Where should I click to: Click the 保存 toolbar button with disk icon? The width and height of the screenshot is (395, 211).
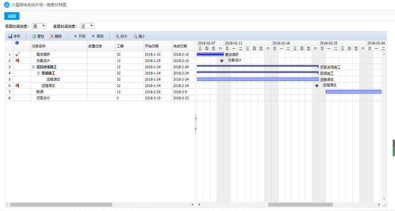(14, 36)
